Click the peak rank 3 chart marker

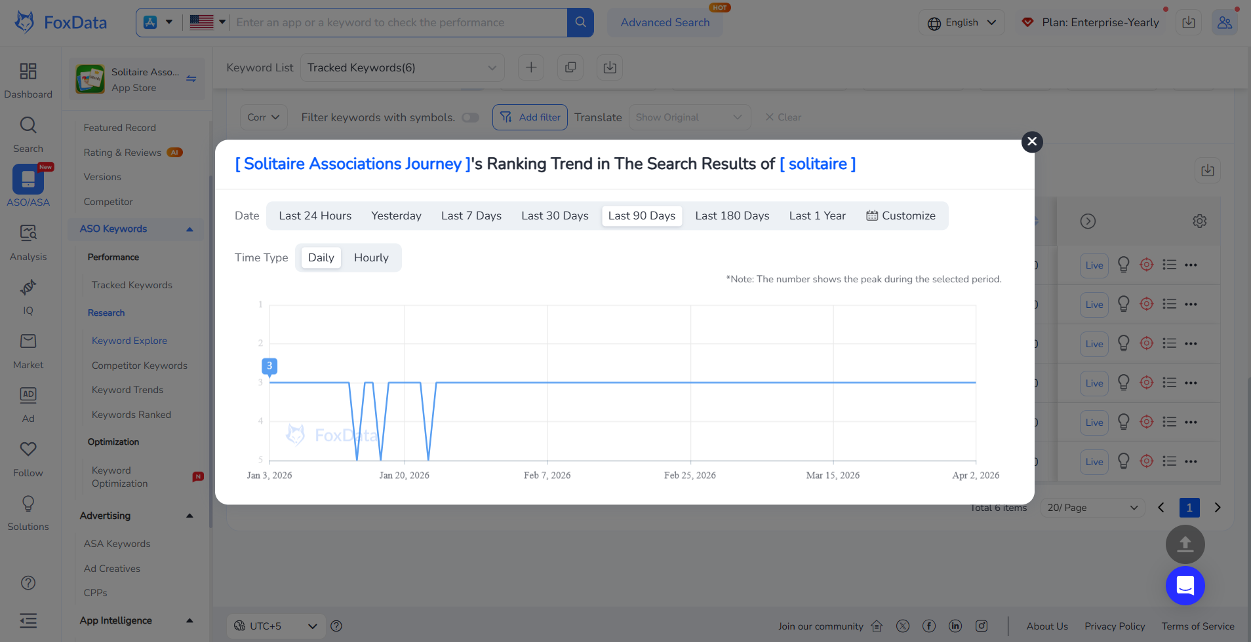point(269,366)
